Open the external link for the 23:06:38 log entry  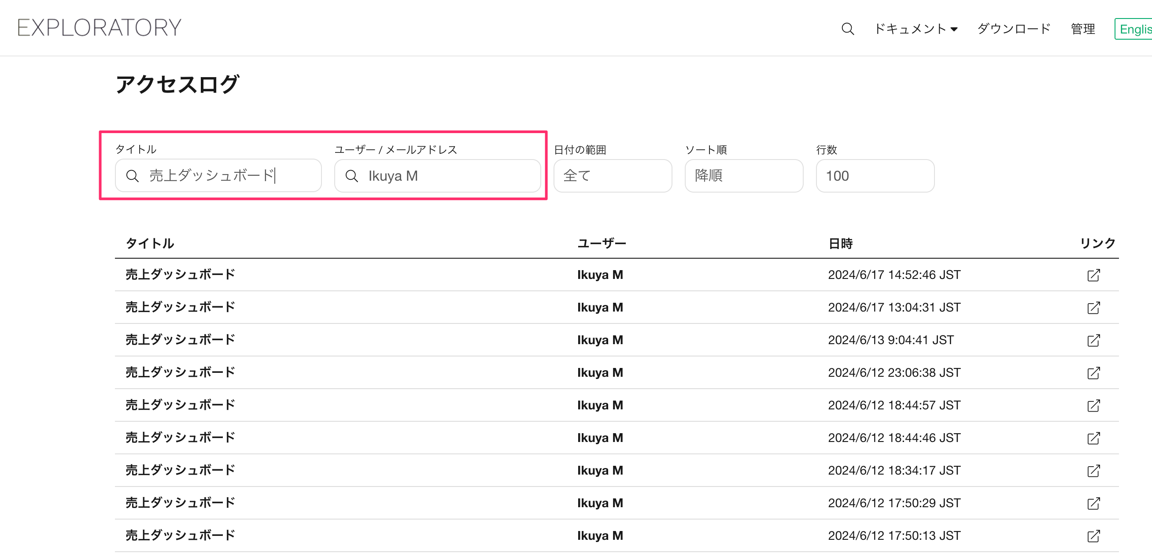click(x=1093, y=373)
